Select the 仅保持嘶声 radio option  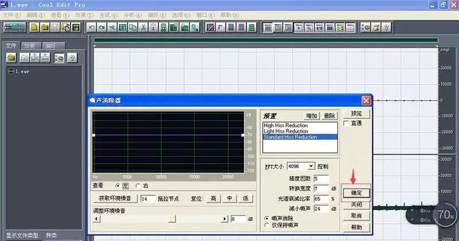(x=266, y=225)
